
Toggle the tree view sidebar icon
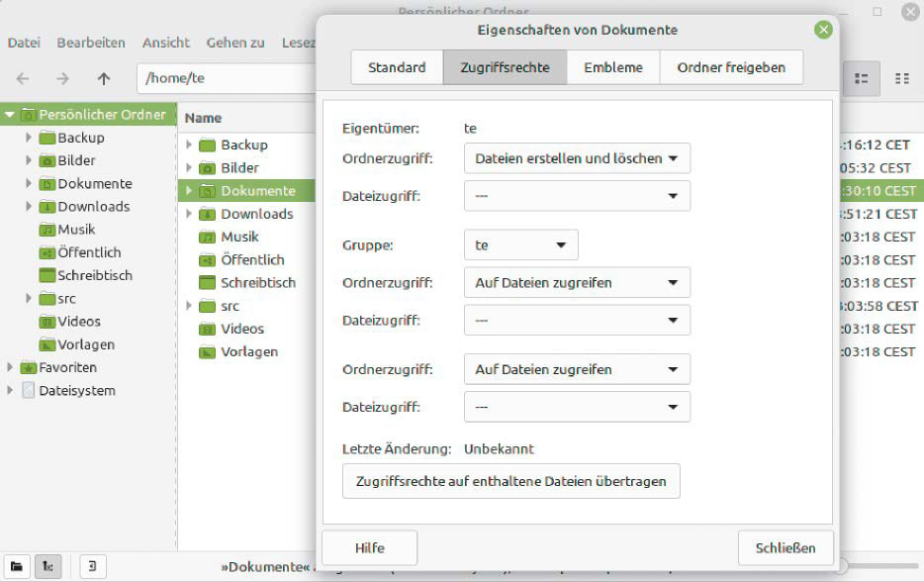[46, 566]
